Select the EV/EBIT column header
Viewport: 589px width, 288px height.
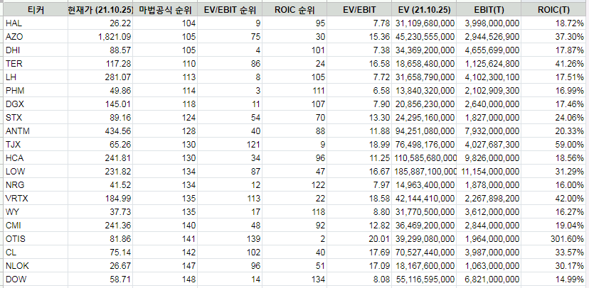(359, 10)
